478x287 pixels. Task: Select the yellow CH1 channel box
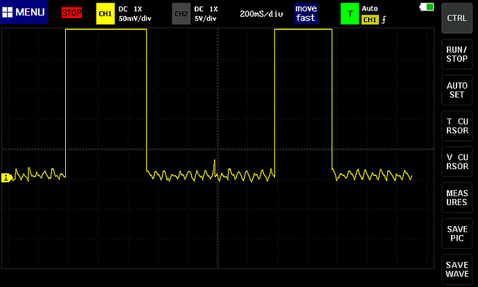tap(105, 13)
